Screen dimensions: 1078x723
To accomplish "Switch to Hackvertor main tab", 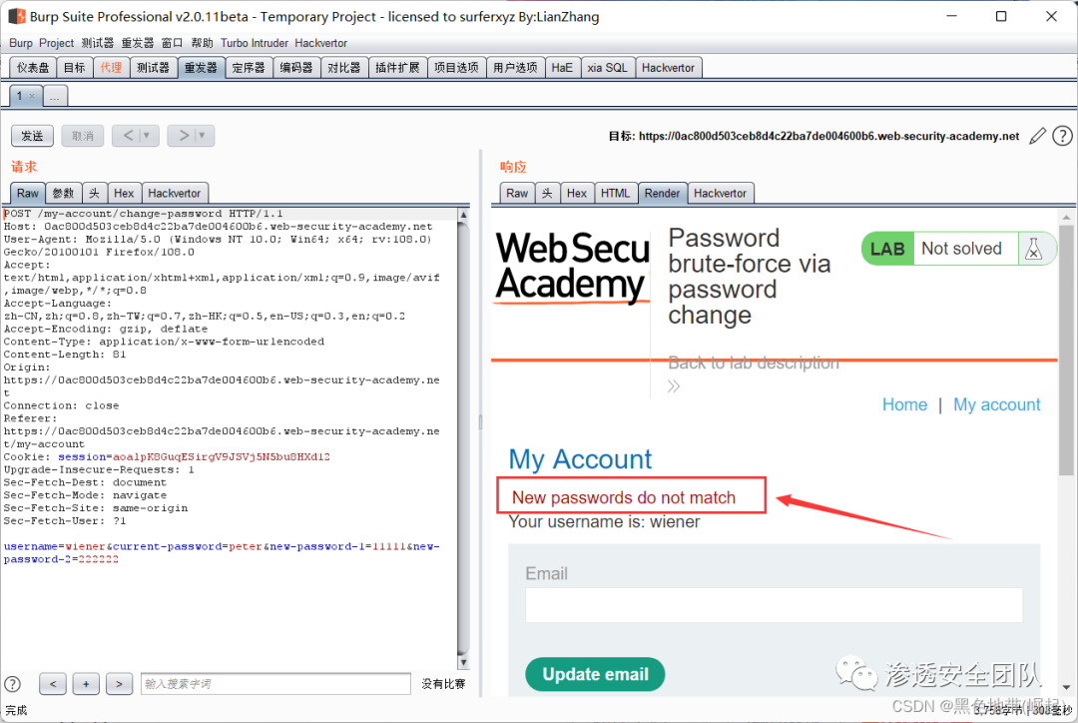I will point(668,68).
